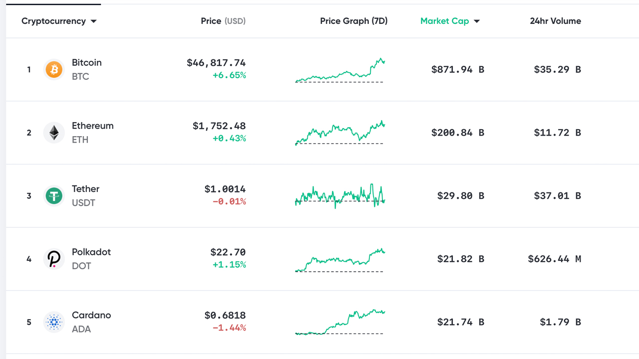Click the +1.15% Polkadot change
This screenshot has height=359, width=639.
pyautogui.click(x=229, y=265)
